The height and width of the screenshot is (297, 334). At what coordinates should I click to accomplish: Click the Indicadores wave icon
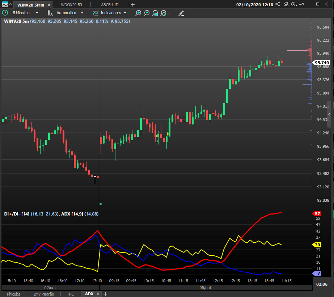(96, 13)
